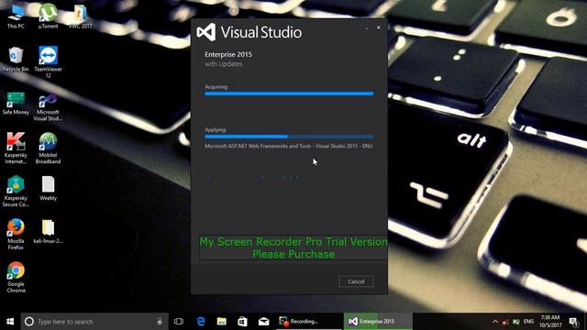
Task: Click the Cortana microphone icon
Action: coord(160,322)
